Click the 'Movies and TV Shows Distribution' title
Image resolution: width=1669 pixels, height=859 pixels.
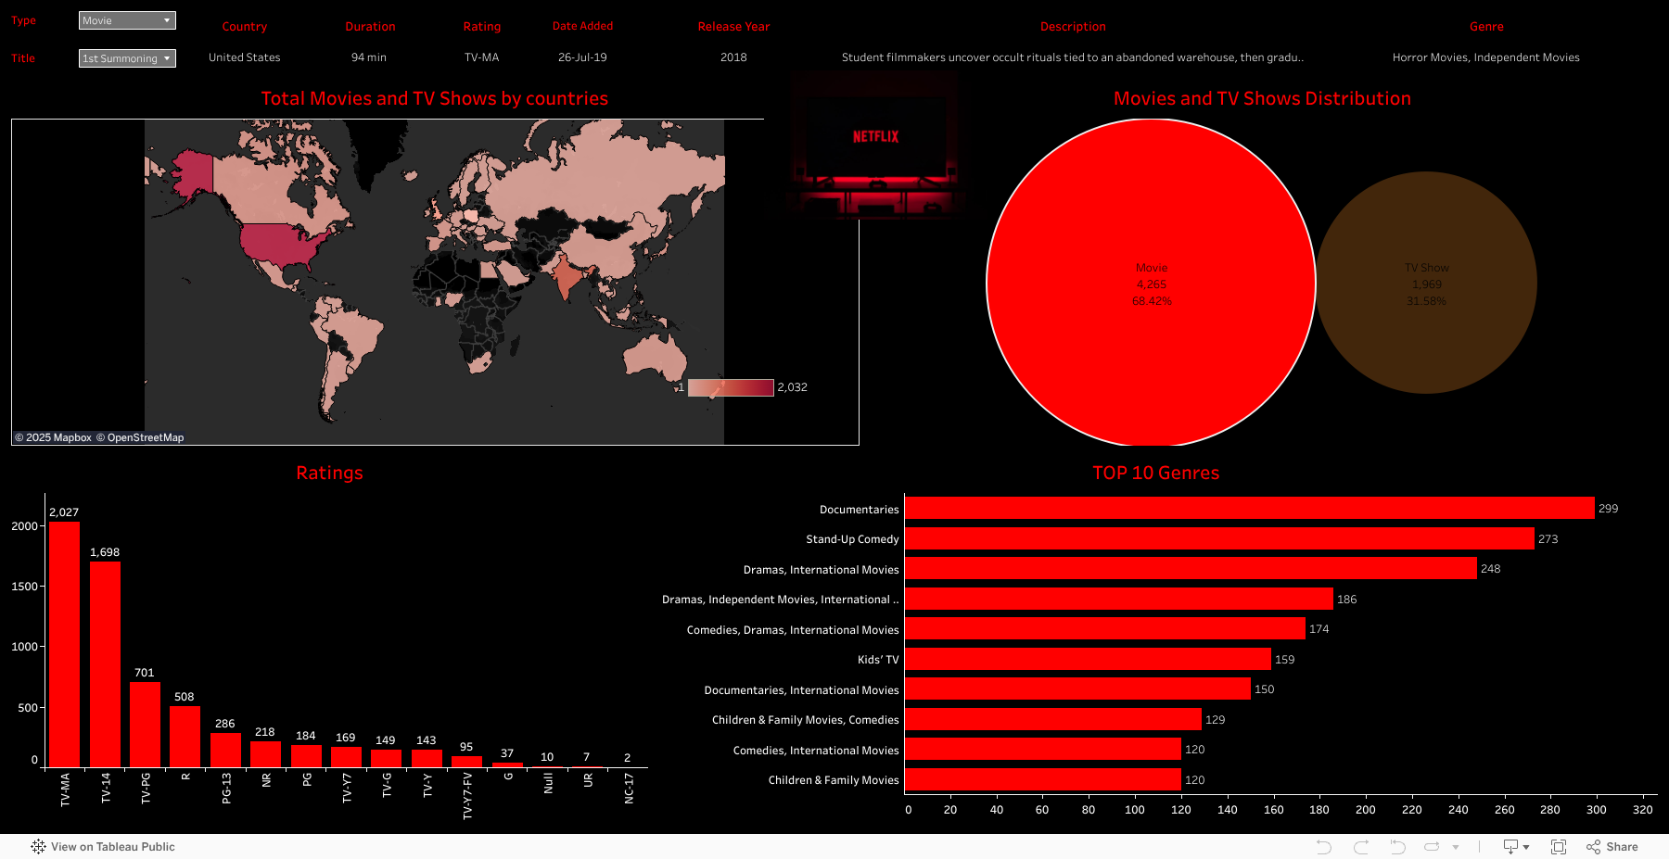pos(1262,98)
